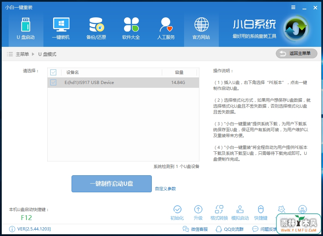
Task: Click the 升级 upload arrow icon
Action: point(198,209)
